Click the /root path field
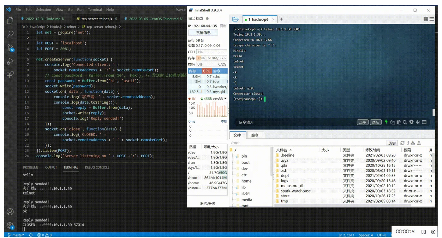442x238 pixels. click(x=308, y=143)
